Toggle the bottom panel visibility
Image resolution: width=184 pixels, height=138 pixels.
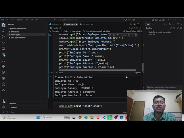pos(160,20)
